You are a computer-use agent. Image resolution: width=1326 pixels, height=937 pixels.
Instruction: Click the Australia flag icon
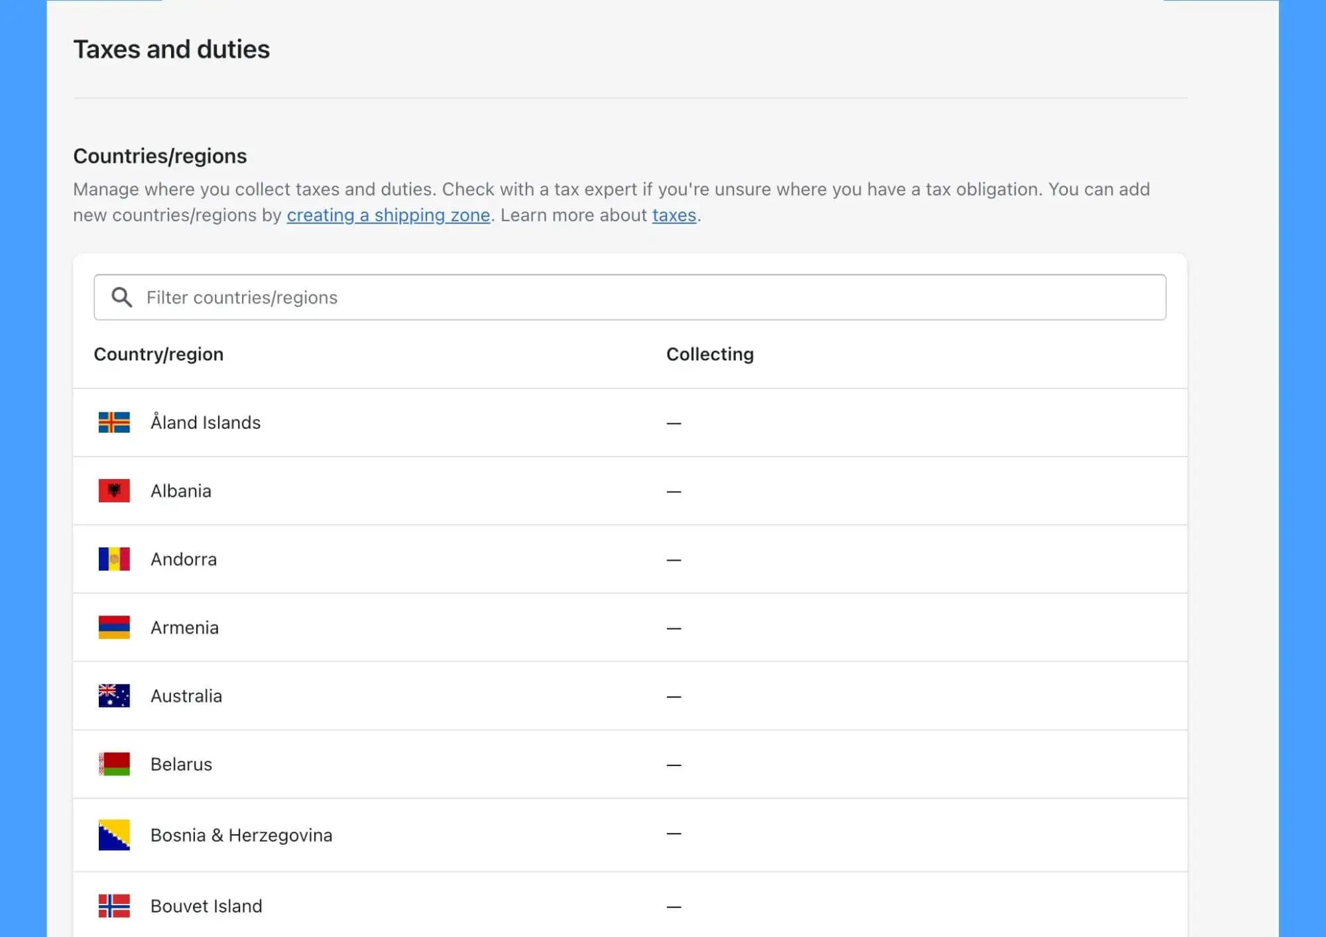point(114,695)
